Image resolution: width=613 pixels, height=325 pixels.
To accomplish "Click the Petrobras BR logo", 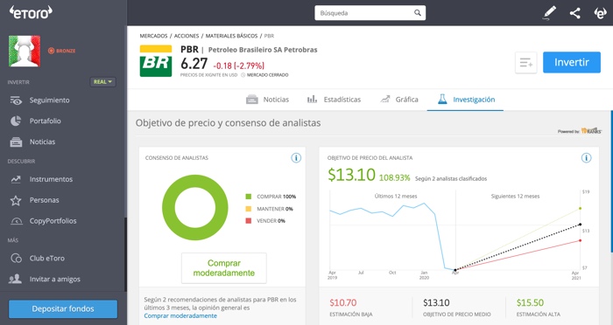I will coord(156,61).
